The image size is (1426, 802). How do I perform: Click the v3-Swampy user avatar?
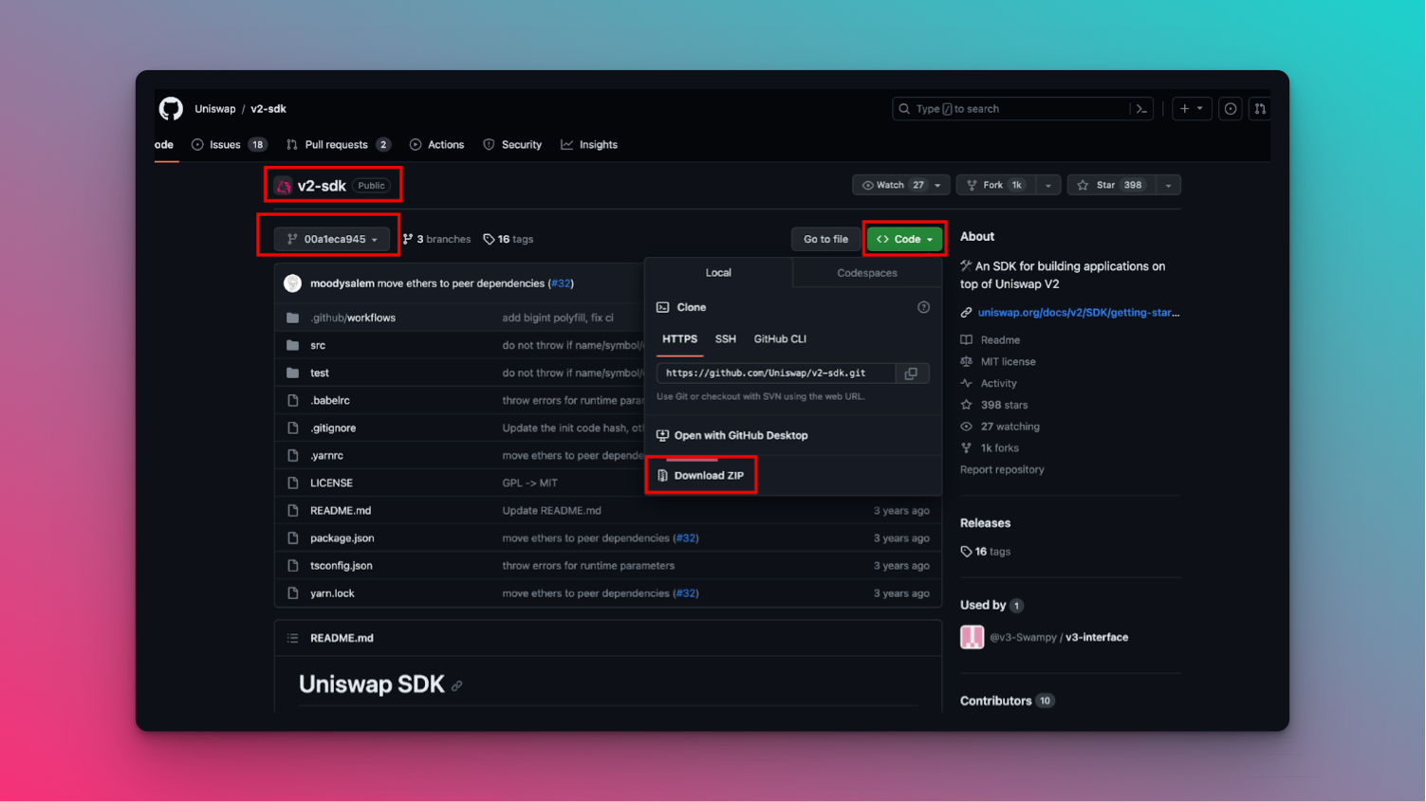(972, 637)
